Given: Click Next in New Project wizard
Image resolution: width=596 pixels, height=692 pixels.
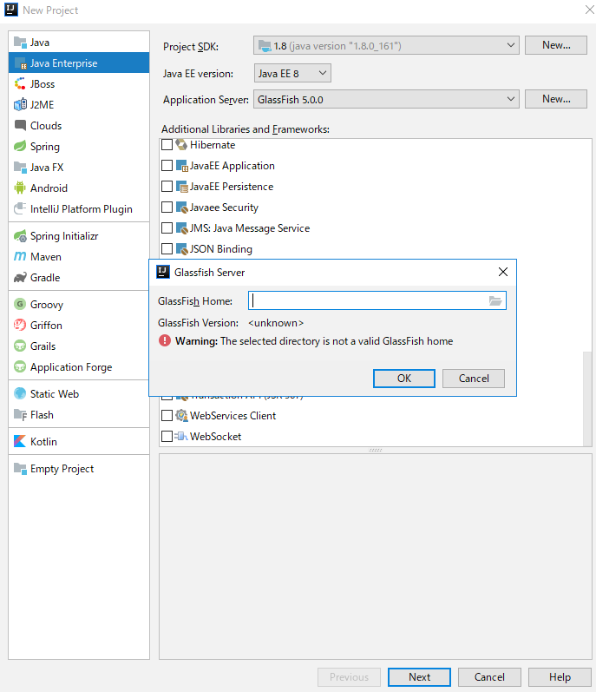Looking at the screenshot, I should 419,677.
